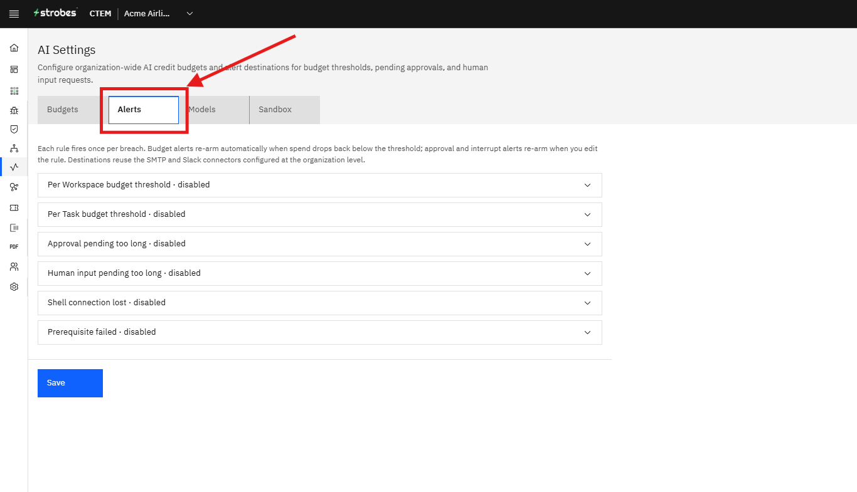
Task: Open the PDF reports sidebar icon
Action: [x=14, y=247]
